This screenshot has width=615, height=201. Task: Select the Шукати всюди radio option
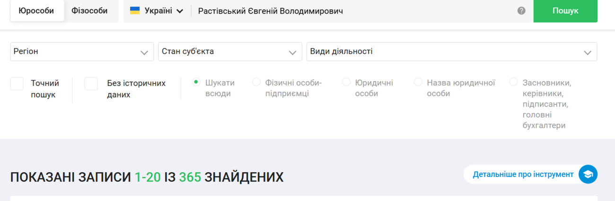[x=196, y=82]
